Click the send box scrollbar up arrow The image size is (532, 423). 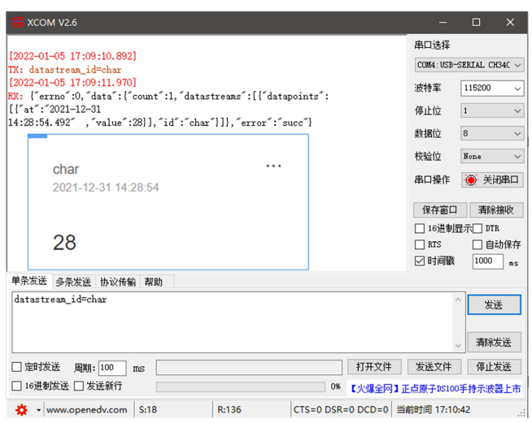pos(458,300)
